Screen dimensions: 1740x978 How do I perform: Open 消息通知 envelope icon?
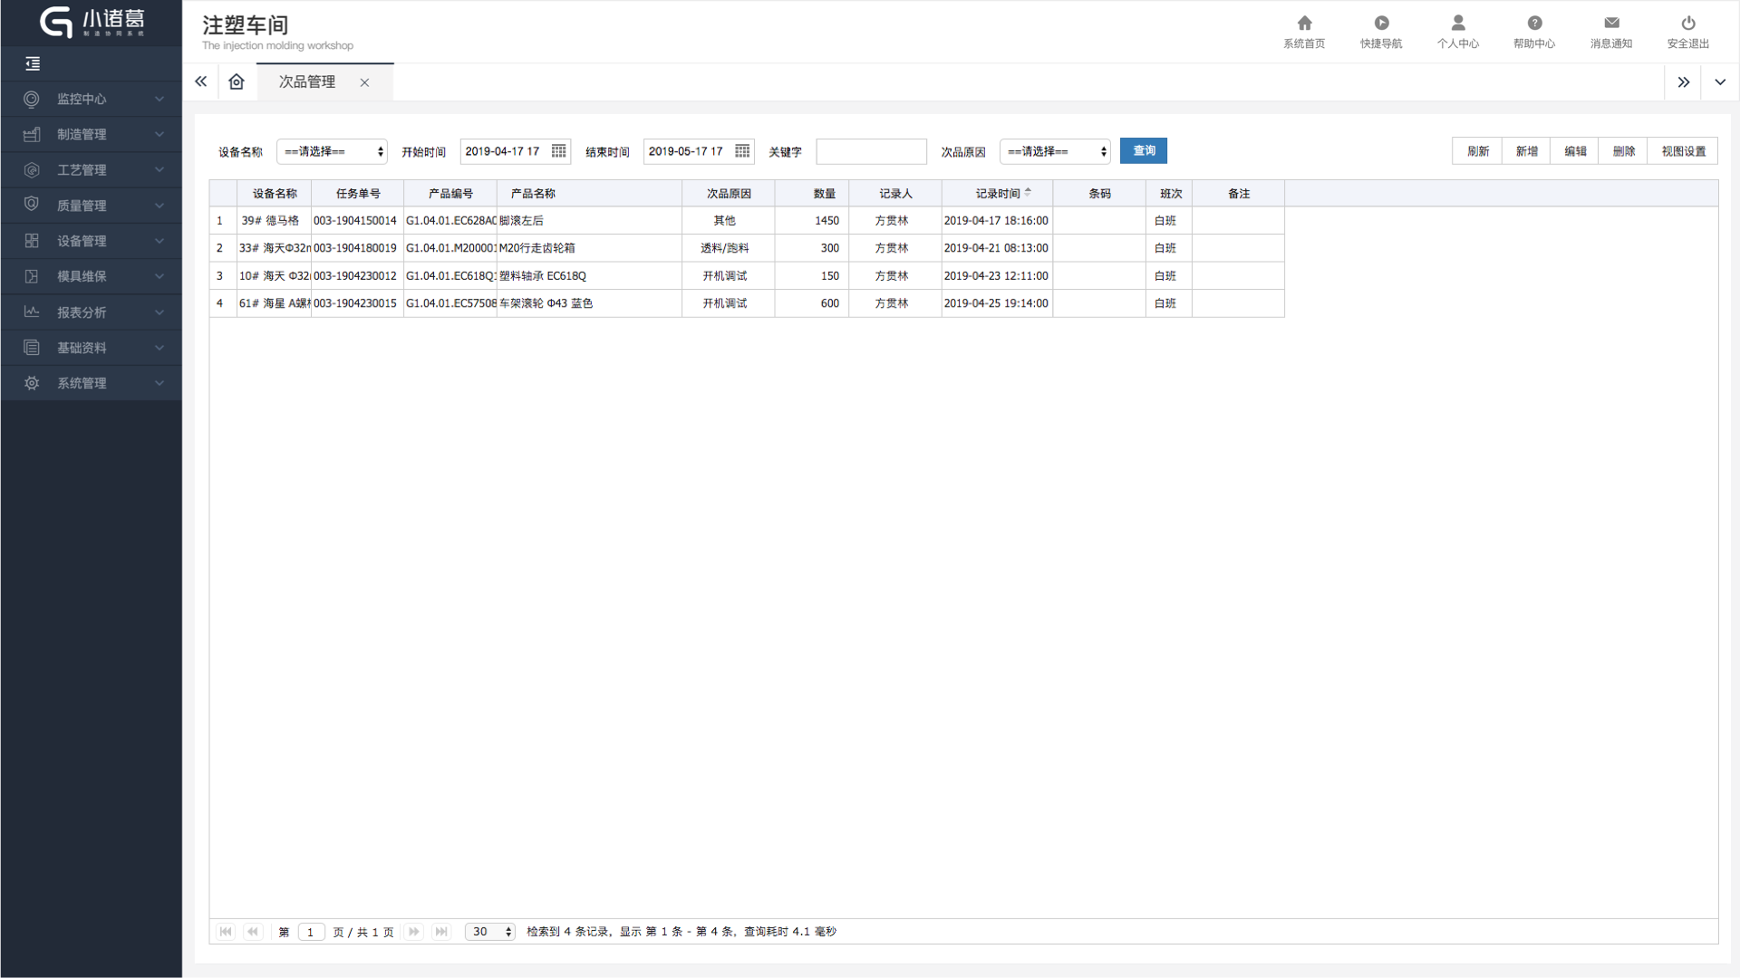pyautogui.click(x=1611, y=24)
